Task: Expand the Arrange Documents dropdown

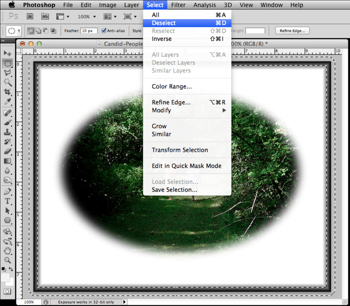Action: [x=110, y=16]
